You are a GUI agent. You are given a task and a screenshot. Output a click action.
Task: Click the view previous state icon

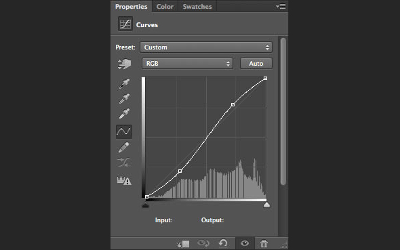click(x=203, y=243)
